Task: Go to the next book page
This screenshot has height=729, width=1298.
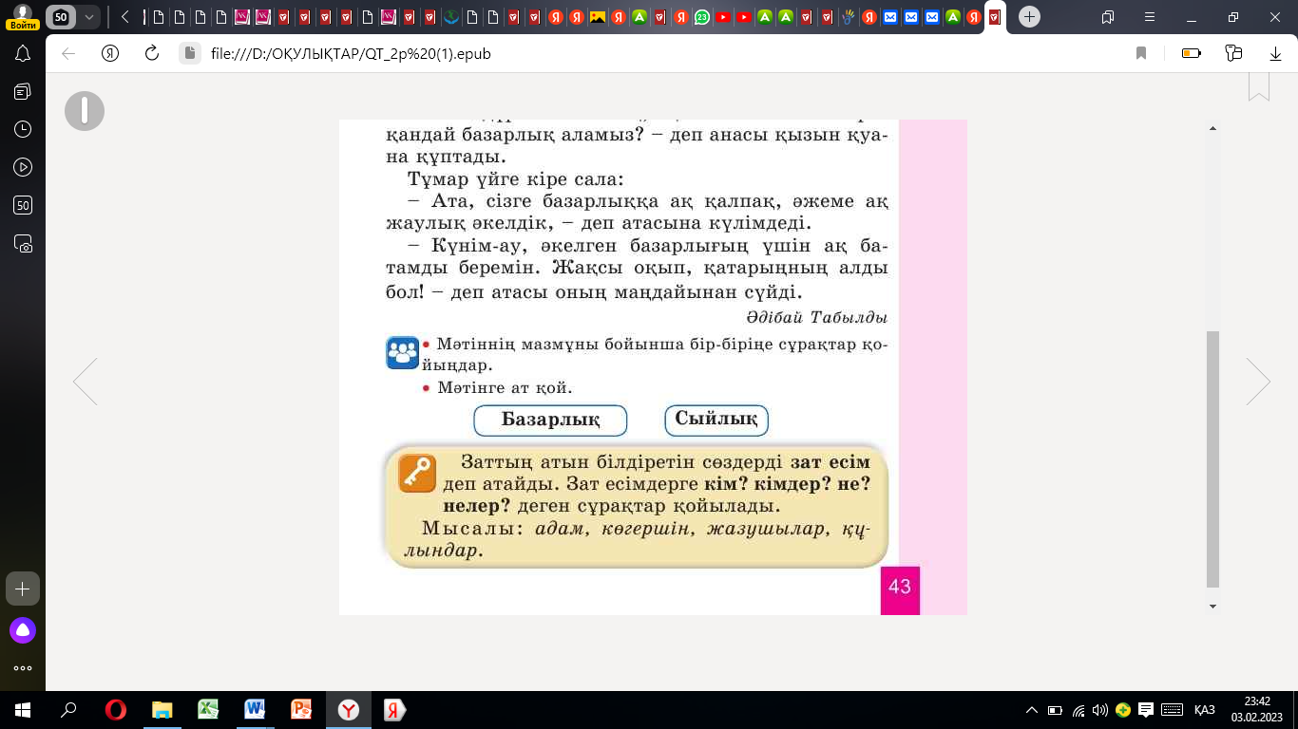Action: (x=1258, y=382)
